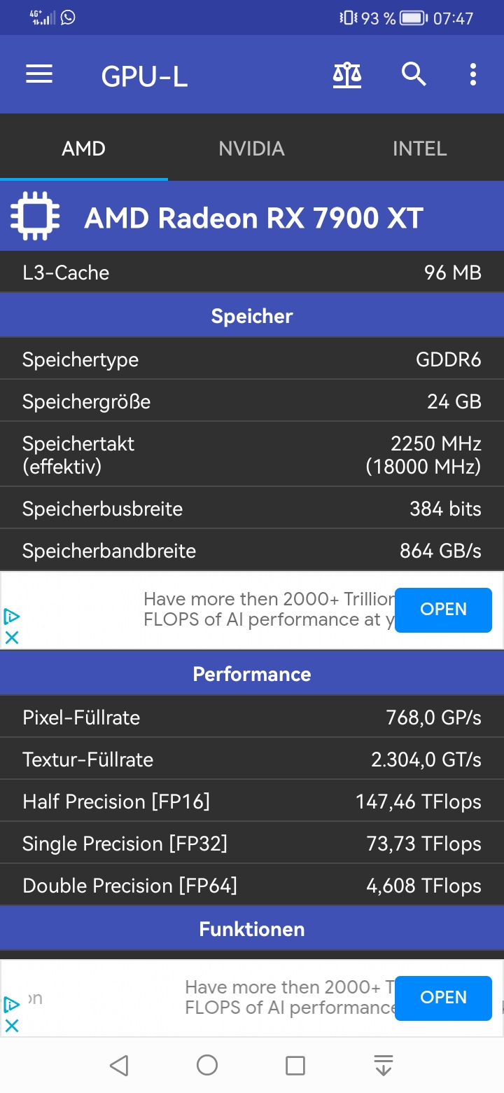Image resolution: width=504 pixels, height=1093 pixels.
Task: Tap the Speicher section header
Action: pos(252,316)
